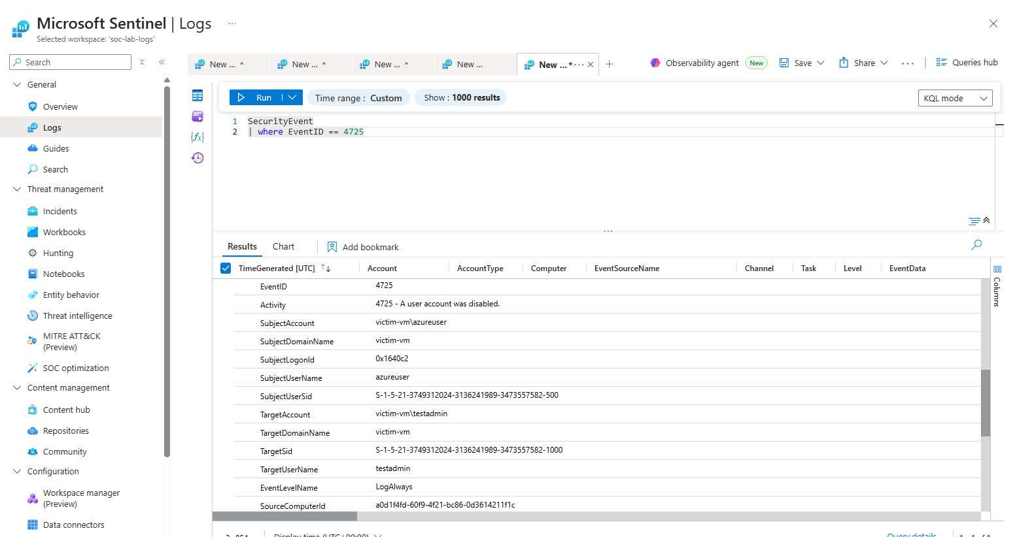Open the functions icon in side rail

[198, 137]
